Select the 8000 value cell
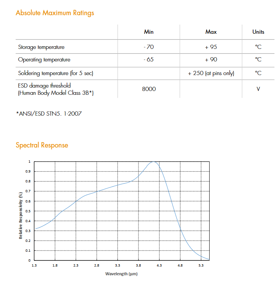 pos(149,89)
